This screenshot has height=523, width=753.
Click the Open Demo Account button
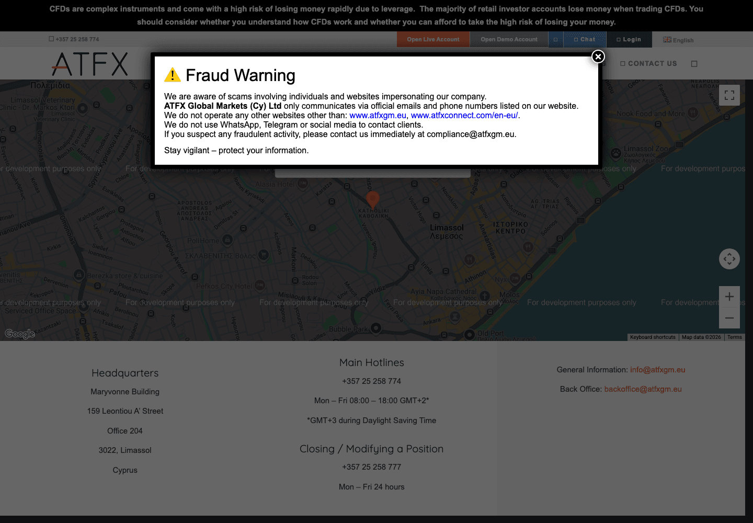click(509, 39)
